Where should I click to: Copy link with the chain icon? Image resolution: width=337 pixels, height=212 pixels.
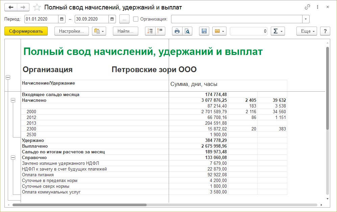pos(307,7)
